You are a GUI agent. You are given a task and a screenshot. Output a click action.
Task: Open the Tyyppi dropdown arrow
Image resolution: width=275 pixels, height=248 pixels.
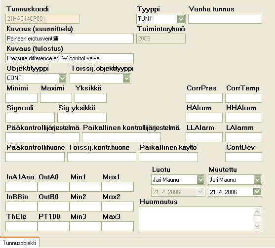coord(181,19)
